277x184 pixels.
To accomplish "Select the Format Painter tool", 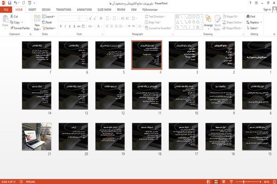I will pos(20,28).
